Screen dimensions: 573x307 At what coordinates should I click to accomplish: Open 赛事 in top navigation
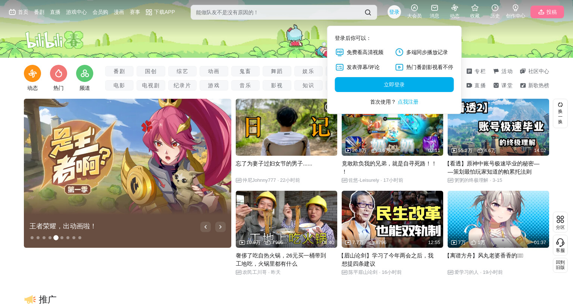(135, 12)
